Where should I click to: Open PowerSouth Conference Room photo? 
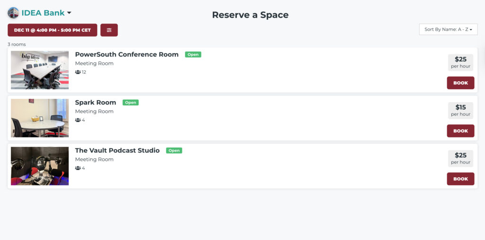pyautogui.click(x=40, y=70)
